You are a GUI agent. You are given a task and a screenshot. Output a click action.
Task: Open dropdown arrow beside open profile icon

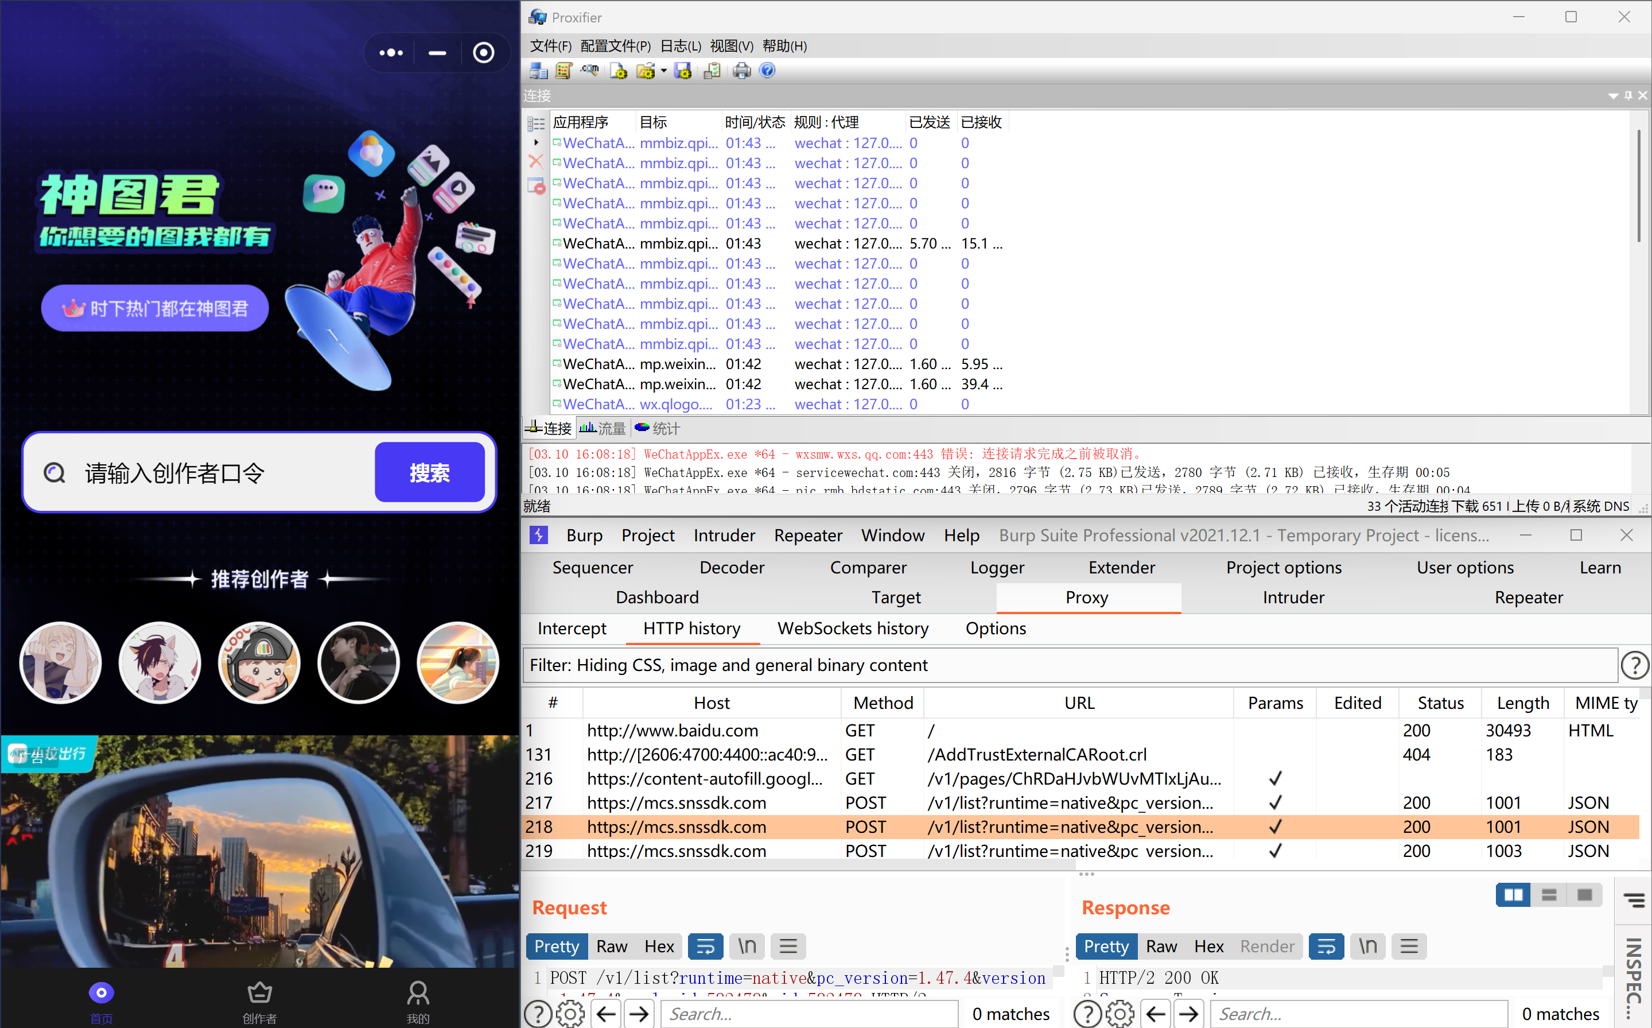pyautogui.click(x=664, y=71)
